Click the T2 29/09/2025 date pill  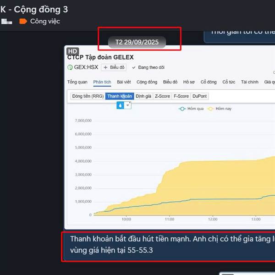click(x=137, y=42)
